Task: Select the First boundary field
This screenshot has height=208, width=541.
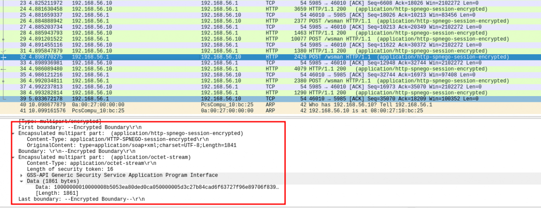Action: 80,127
